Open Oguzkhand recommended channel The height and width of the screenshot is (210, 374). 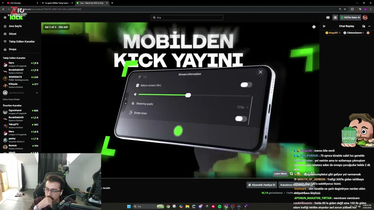[x=20, y=112]
